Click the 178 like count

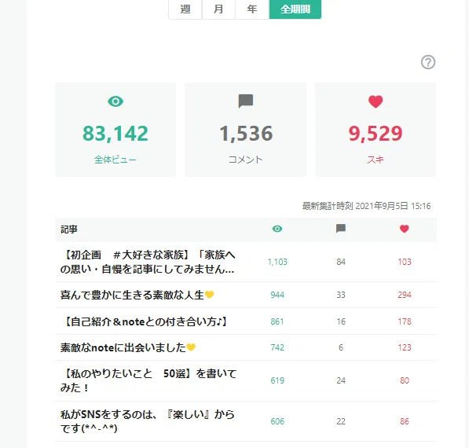coord(405,321)
